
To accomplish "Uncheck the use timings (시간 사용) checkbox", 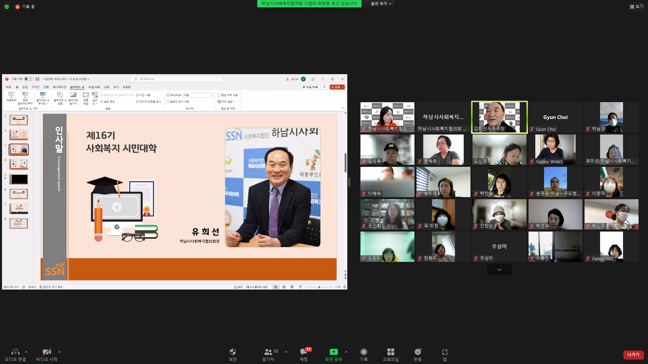I will (137, 95).
